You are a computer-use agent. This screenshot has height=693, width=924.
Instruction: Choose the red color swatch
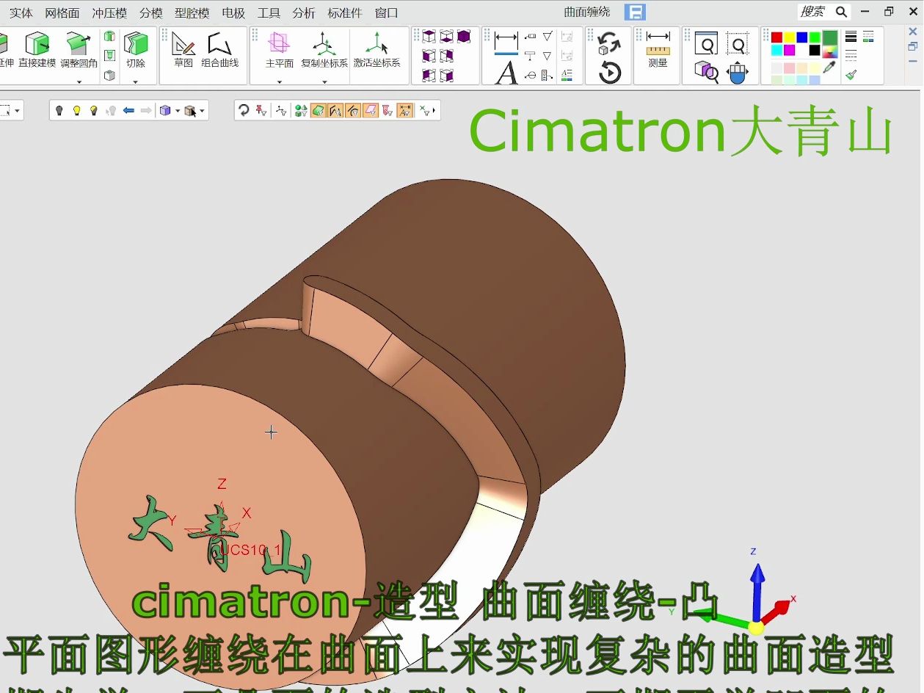click(x=776, y=37)
